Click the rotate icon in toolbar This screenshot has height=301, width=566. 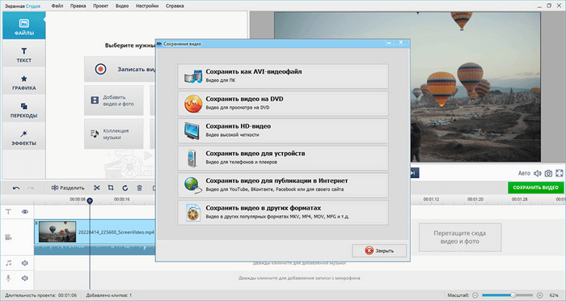pos(125,188)
